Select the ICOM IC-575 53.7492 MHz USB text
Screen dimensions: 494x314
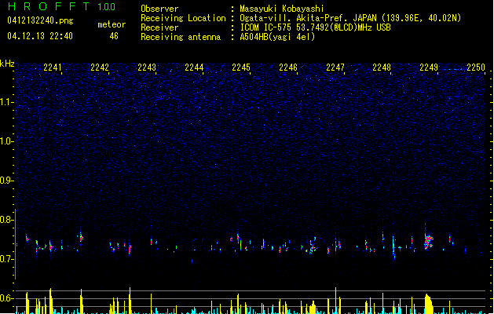click(316, 27)
